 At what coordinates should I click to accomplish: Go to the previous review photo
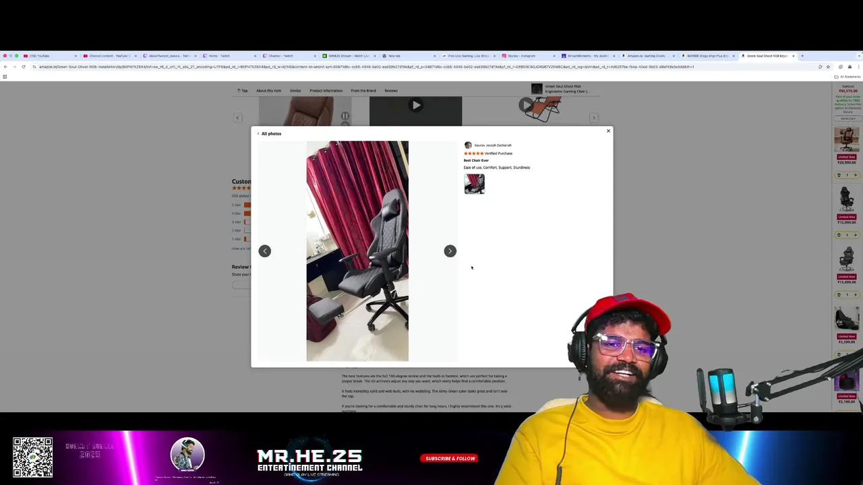click(x=264, y=251)
